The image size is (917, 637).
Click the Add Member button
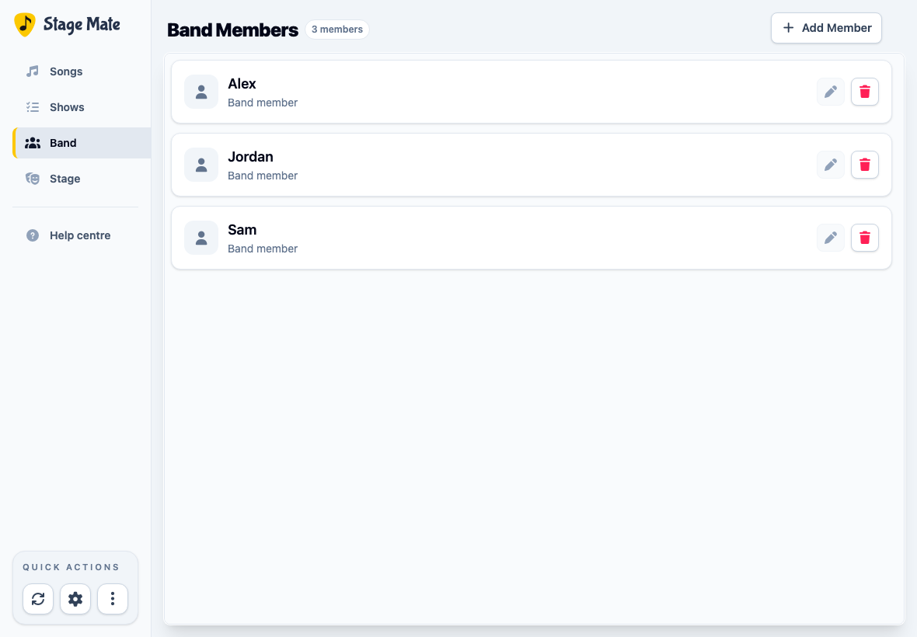tap(826, 28)
